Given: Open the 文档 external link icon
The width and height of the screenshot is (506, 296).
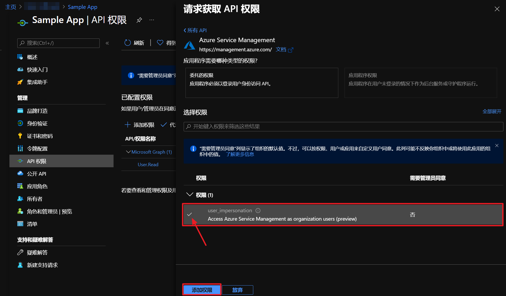Looking at the screenshot, I should tap(290, 50).
